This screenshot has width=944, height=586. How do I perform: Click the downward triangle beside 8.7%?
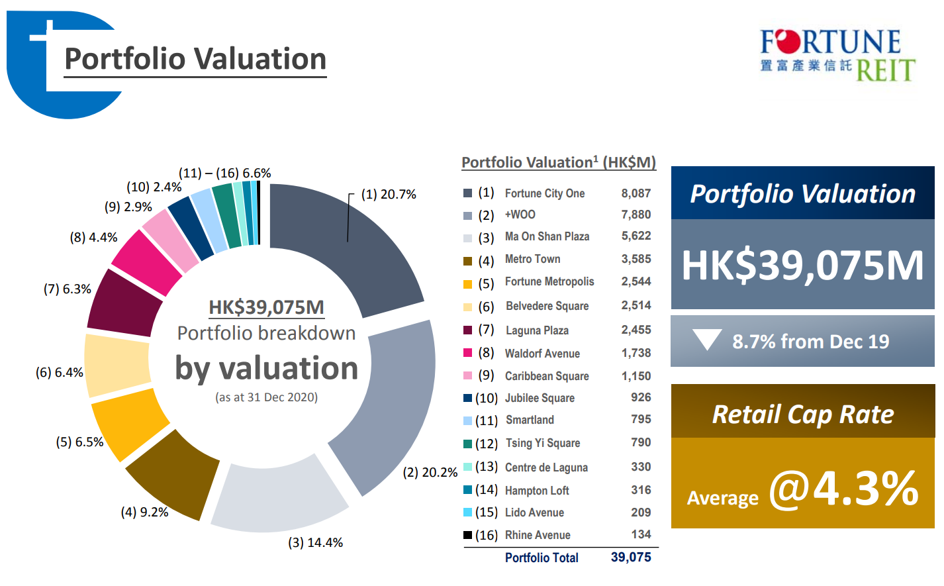click(707, 340)
